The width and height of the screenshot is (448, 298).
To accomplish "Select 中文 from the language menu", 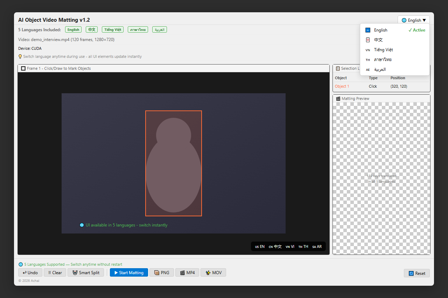I will click(394, 40).
